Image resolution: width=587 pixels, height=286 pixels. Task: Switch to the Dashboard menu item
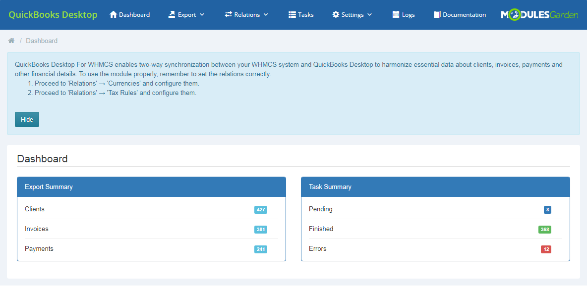[x=130, y=14]
